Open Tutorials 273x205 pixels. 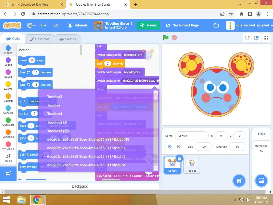78,25
